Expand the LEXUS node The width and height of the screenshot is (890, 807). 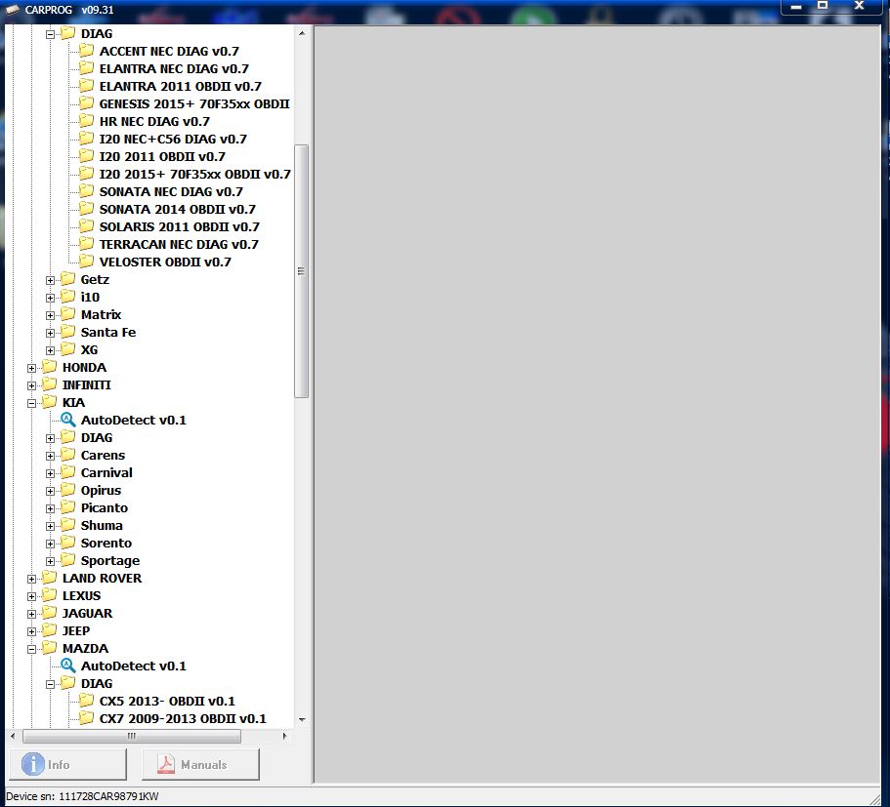(32, 596)
